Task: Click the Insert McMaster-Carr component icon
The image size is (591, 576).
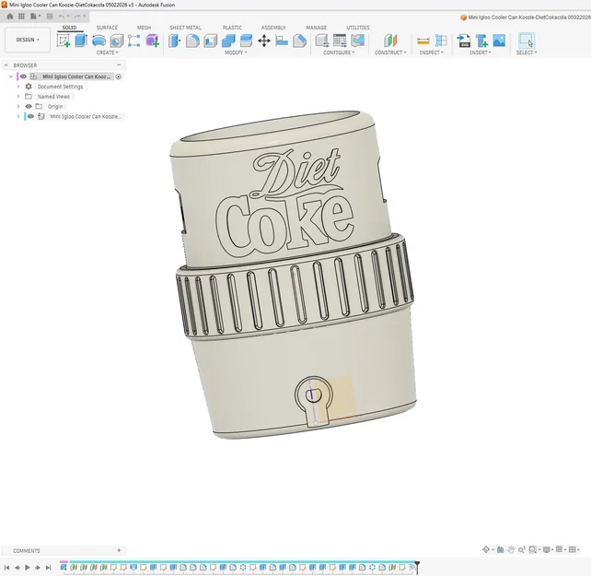Action: (x=481, y=41)
